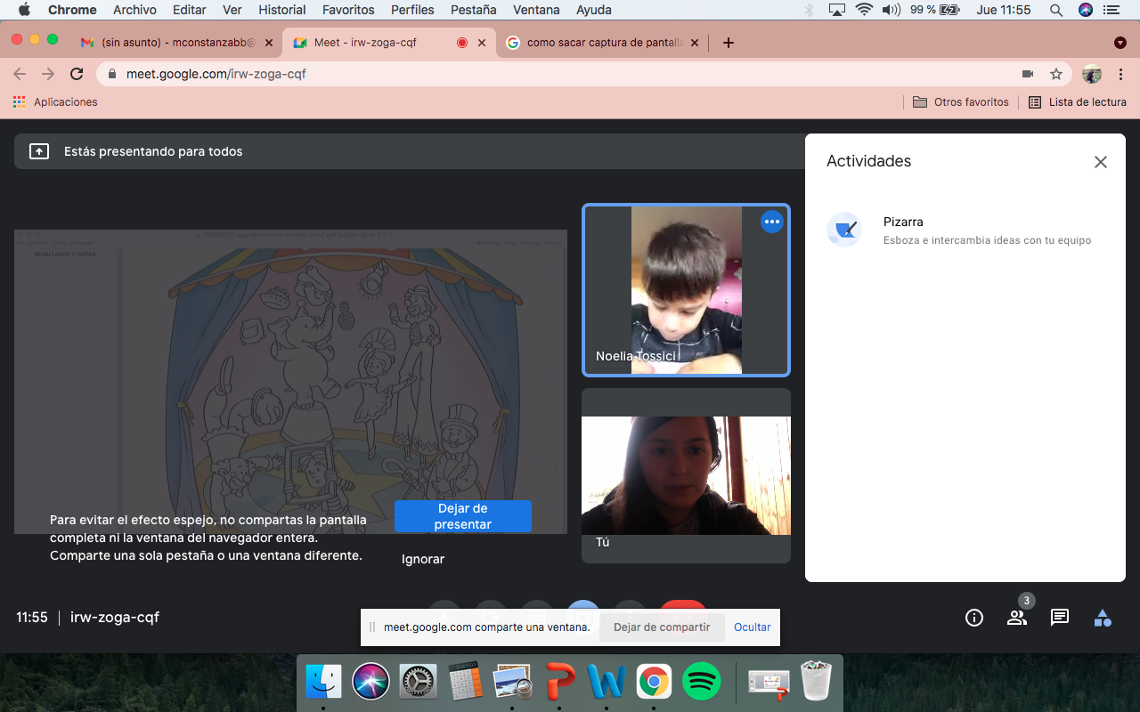
Task: Close the Actividades panel
Action: click(1101, 162)
